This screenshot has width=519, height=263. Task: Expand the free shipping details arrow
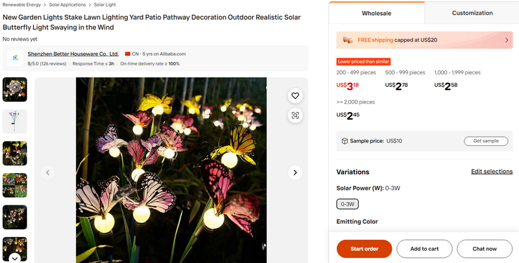(x=507, y=40)
